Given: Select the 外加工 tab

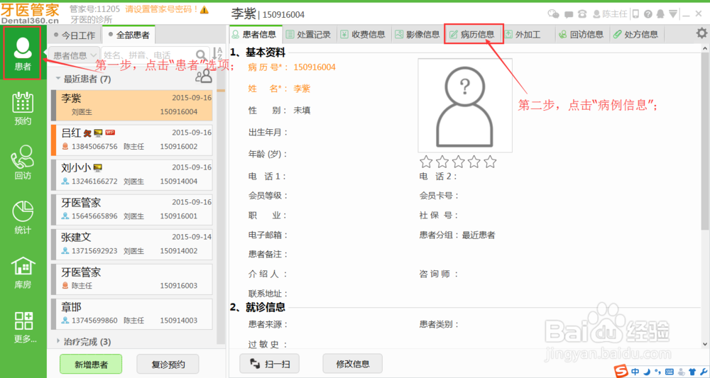Looking at the screenshot, I should (x=528, y=34).
